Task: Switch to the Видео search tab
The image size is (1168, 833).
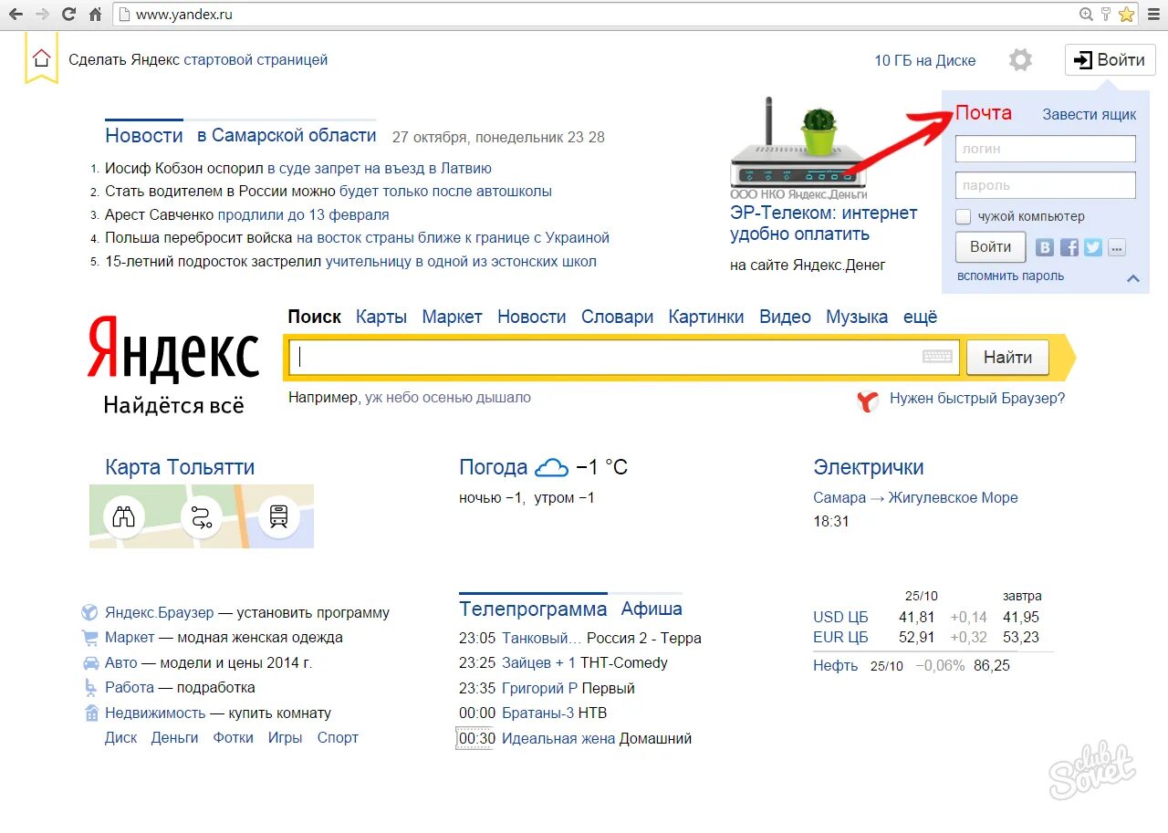Action: click(785, 317)
